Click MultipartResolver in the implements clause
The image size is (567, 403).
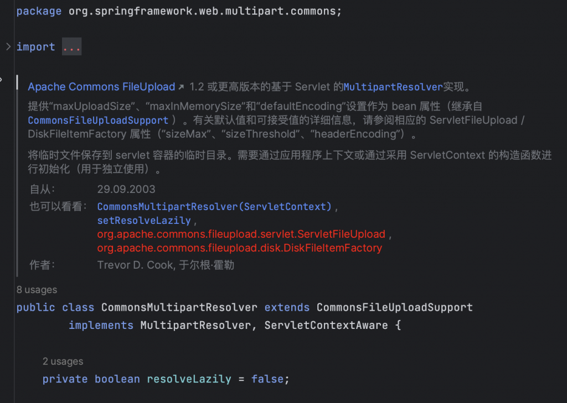tap(195, 326)
